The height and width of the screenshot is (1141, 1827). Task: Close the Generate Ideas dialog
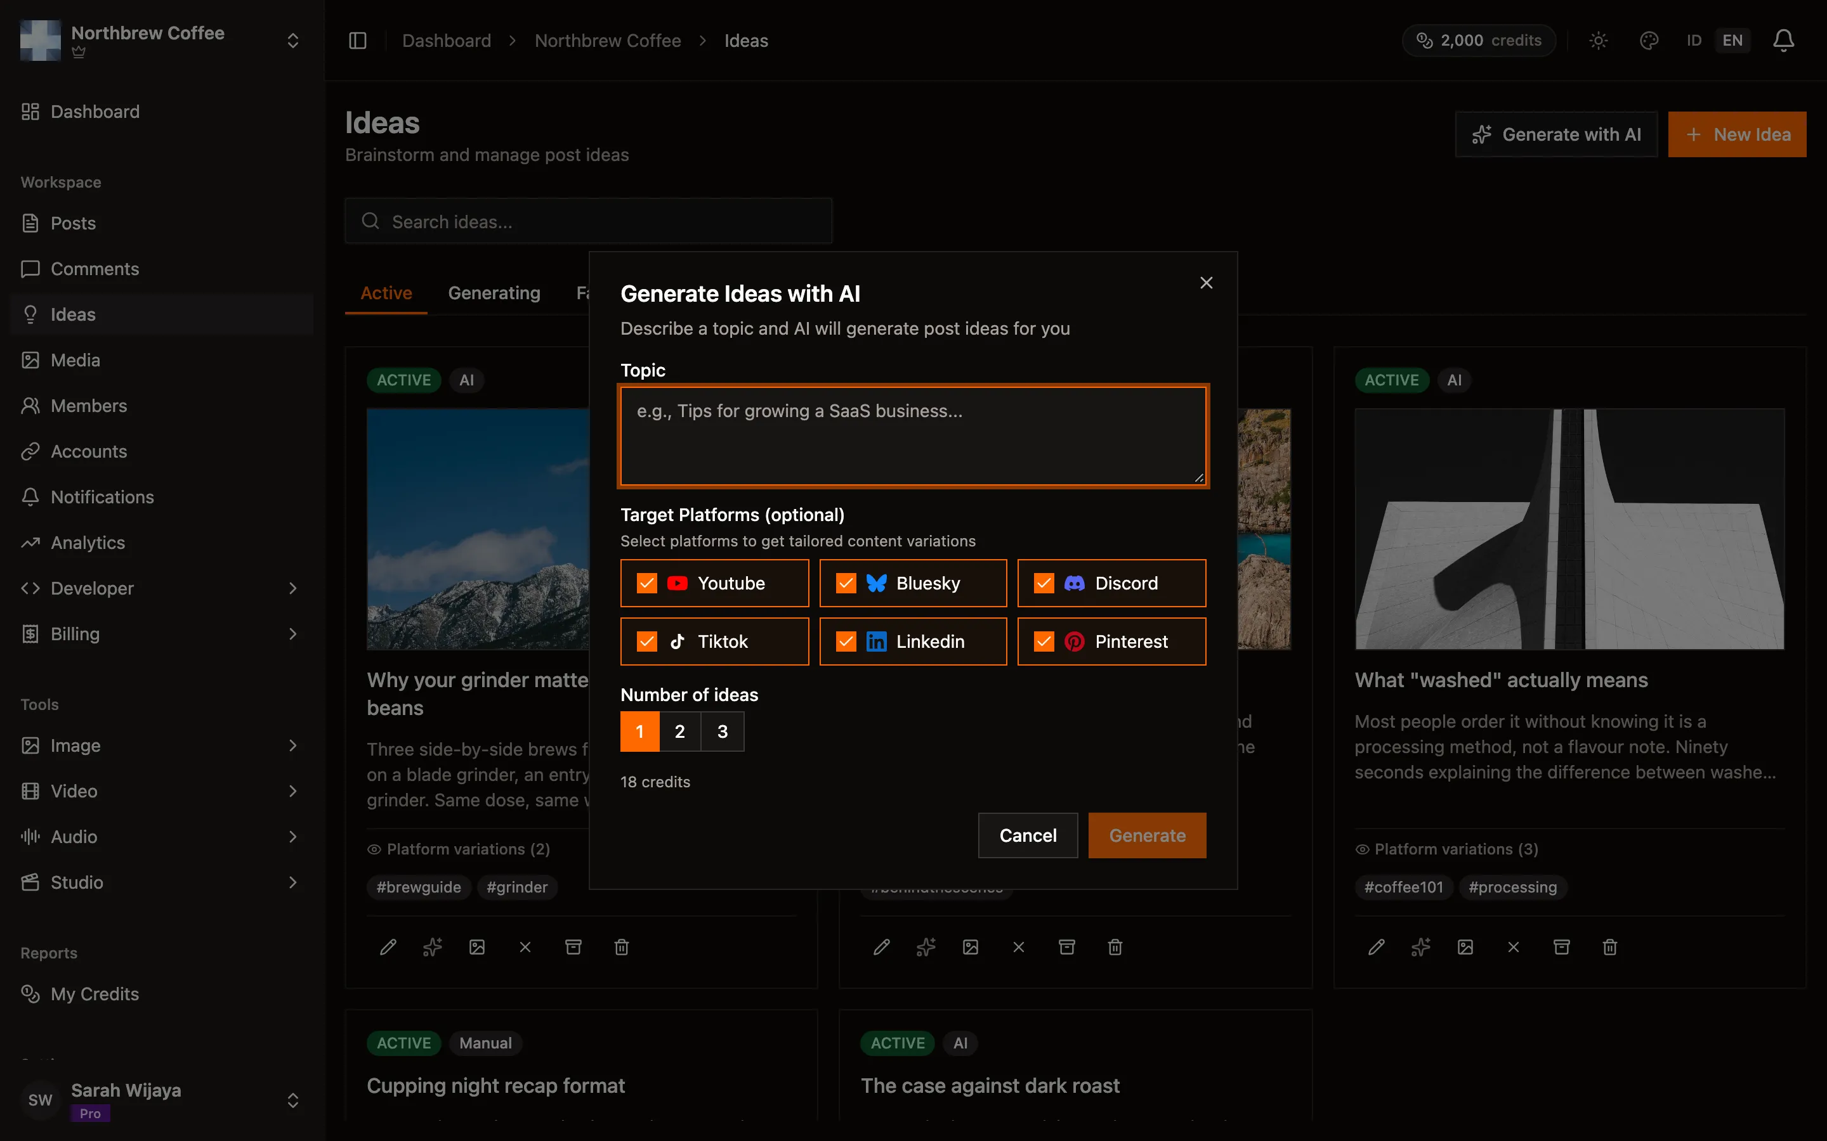point(1207,283)
